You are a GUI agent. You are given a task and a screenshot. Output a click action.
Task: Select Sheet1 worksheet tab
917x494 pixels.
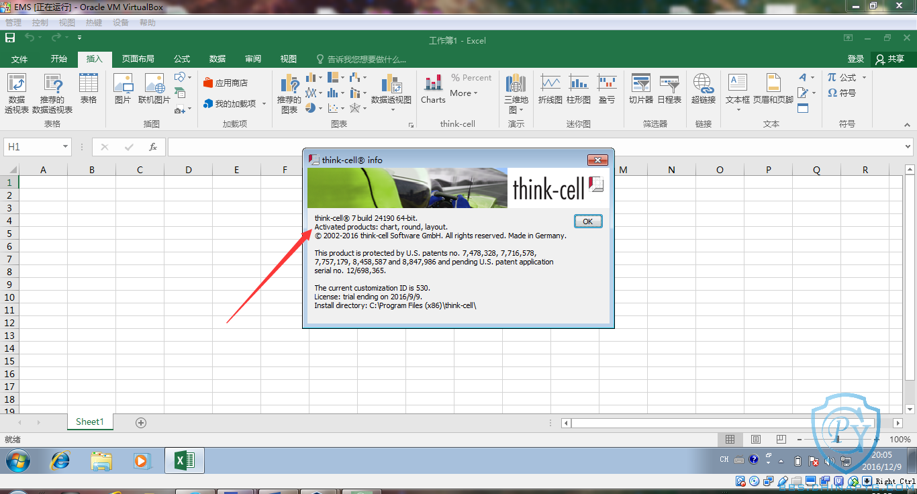pos(90,422)
